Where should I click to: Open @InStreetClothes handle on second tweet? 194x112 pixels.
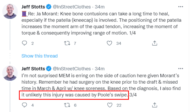click(72, 69)
